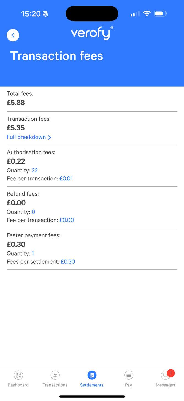Switch to the Transactions tab label
The image size is (184, 401).
[x=55, y=385]
